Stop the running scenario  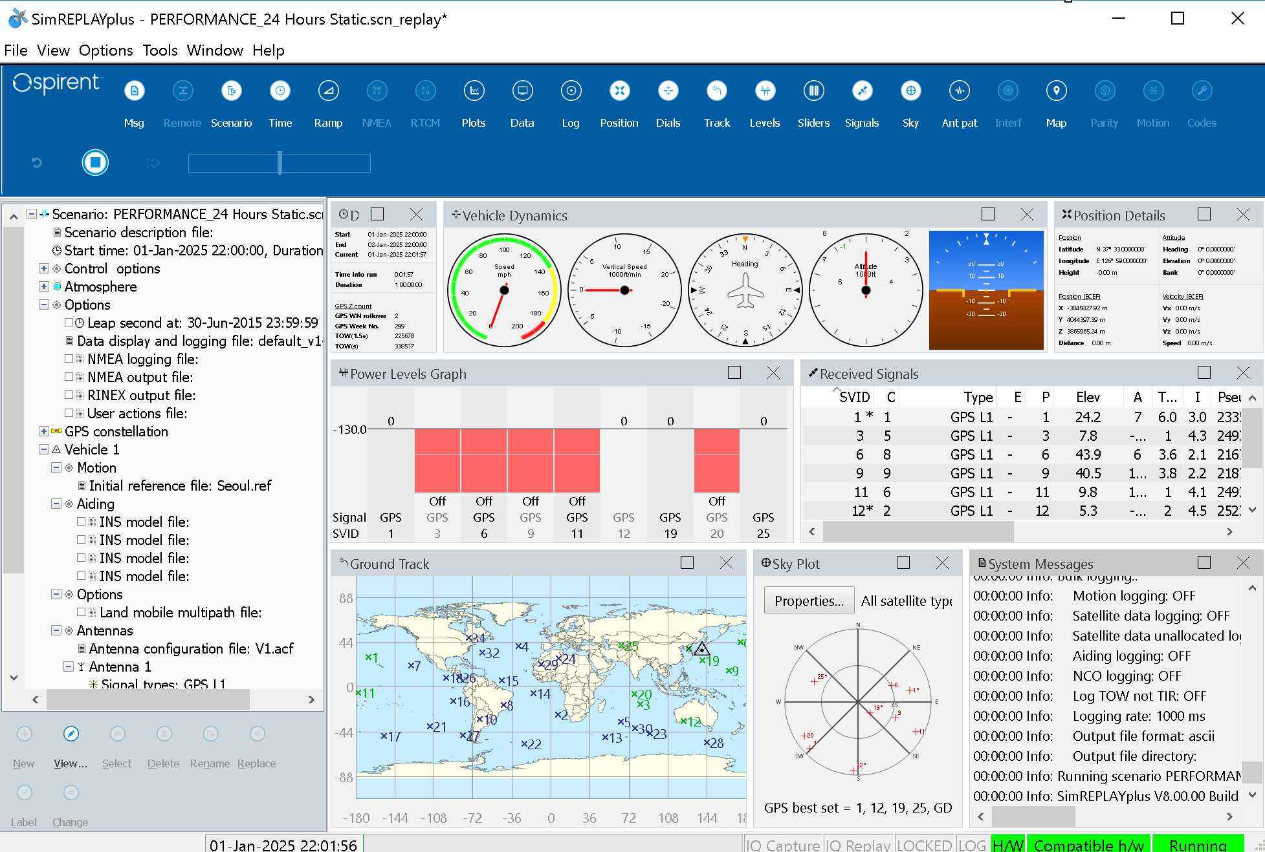pyautogui.click(x=95, y=162)
